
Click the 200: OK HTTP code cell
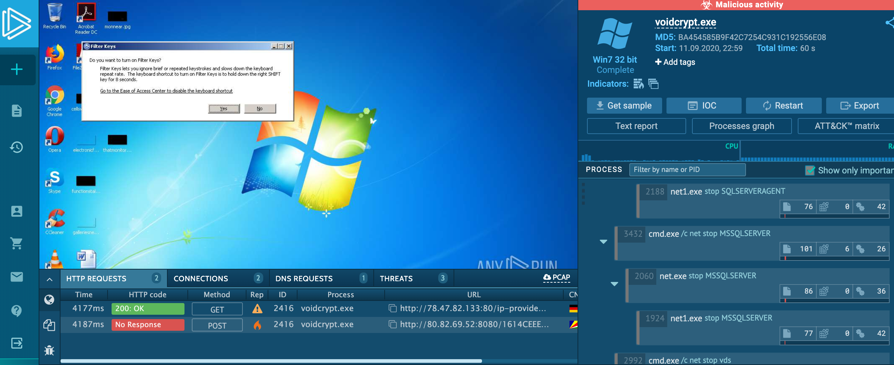click(x=148, y=309)
